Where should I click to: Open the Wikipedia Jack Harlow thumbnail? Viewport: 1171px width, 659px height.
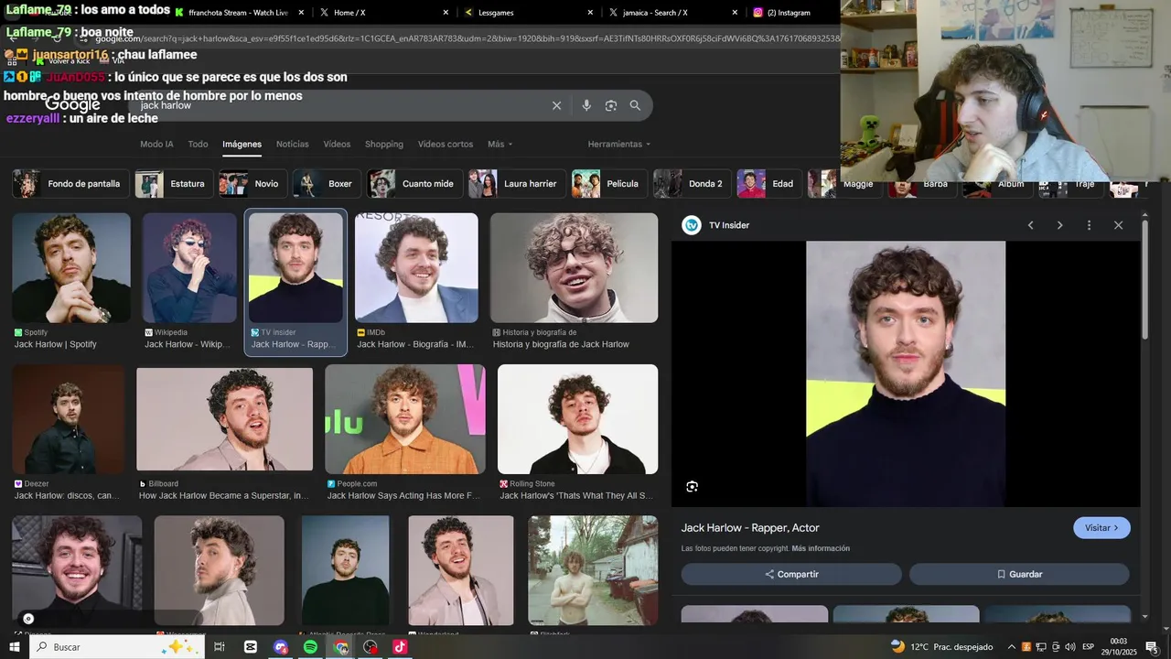tap(189, 268)
